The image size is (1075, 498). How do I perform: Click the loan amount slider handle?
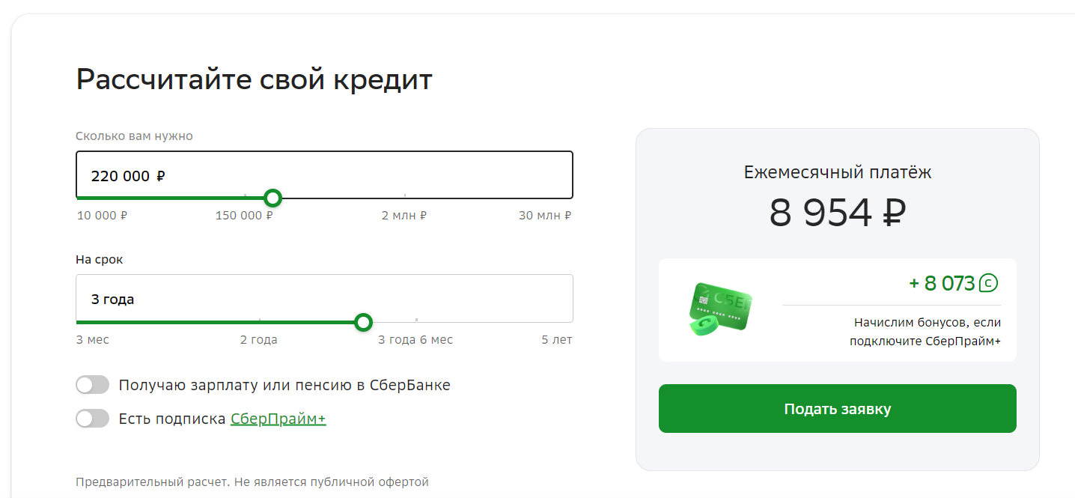tap(273, 198)
